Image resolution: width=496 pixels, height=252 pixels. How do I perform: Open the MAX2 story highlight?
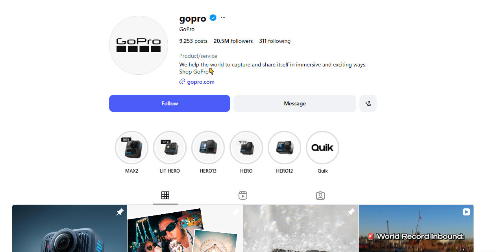click(132, 147)
